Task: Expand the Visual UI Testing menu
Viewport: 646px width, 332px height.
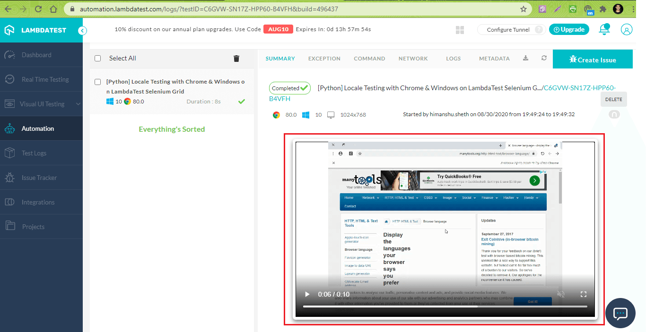Action: coord(41,103)
